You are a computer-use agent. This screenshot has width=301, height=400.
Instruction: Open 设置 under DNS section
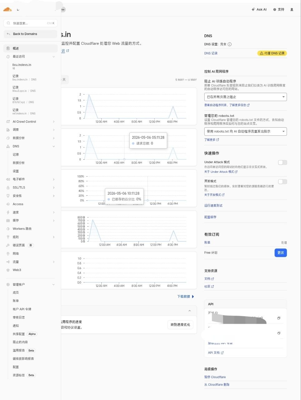(16, 171)
